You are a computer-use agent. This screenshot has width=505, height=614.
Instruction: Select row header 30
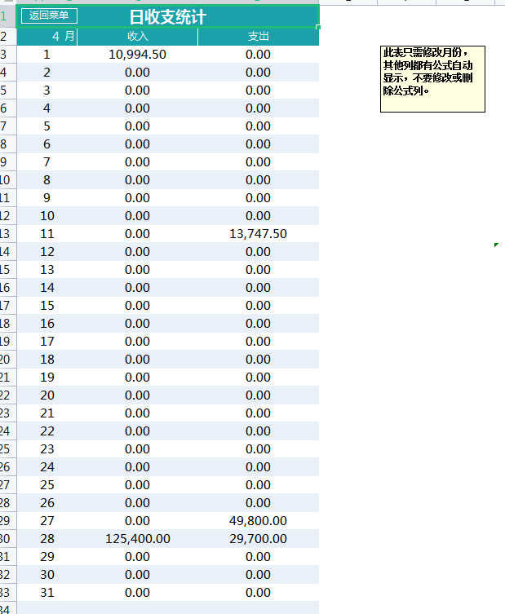(8, 539)
